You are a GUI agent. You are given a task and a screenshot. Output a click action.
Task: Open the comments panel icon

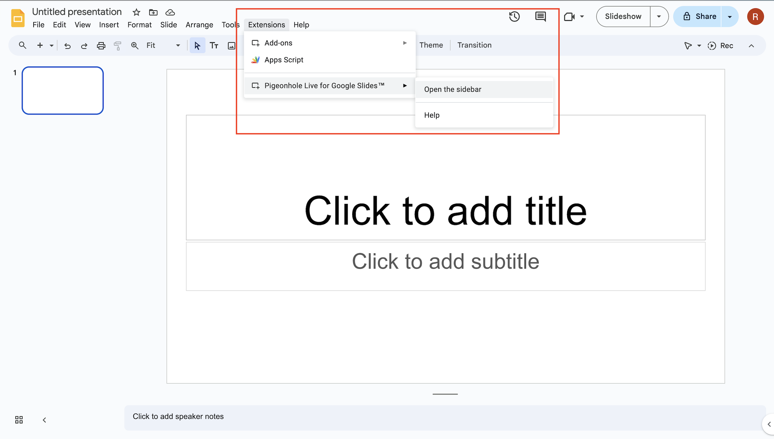click(x=540, y=16)
